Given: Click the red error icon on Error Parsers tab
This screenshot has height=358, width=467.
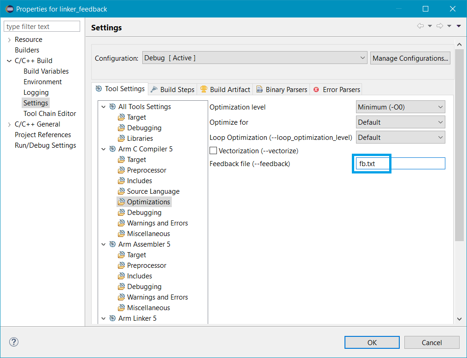Looking at the screenshot, I should tap(315, 89).
